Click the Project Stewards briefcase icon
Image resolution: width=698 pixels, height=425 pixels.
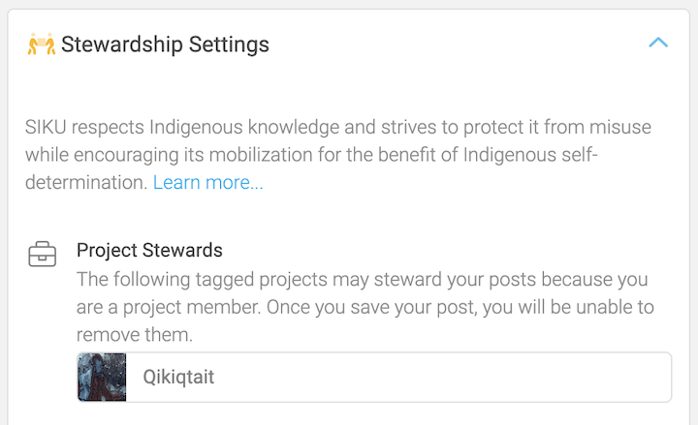43,256
